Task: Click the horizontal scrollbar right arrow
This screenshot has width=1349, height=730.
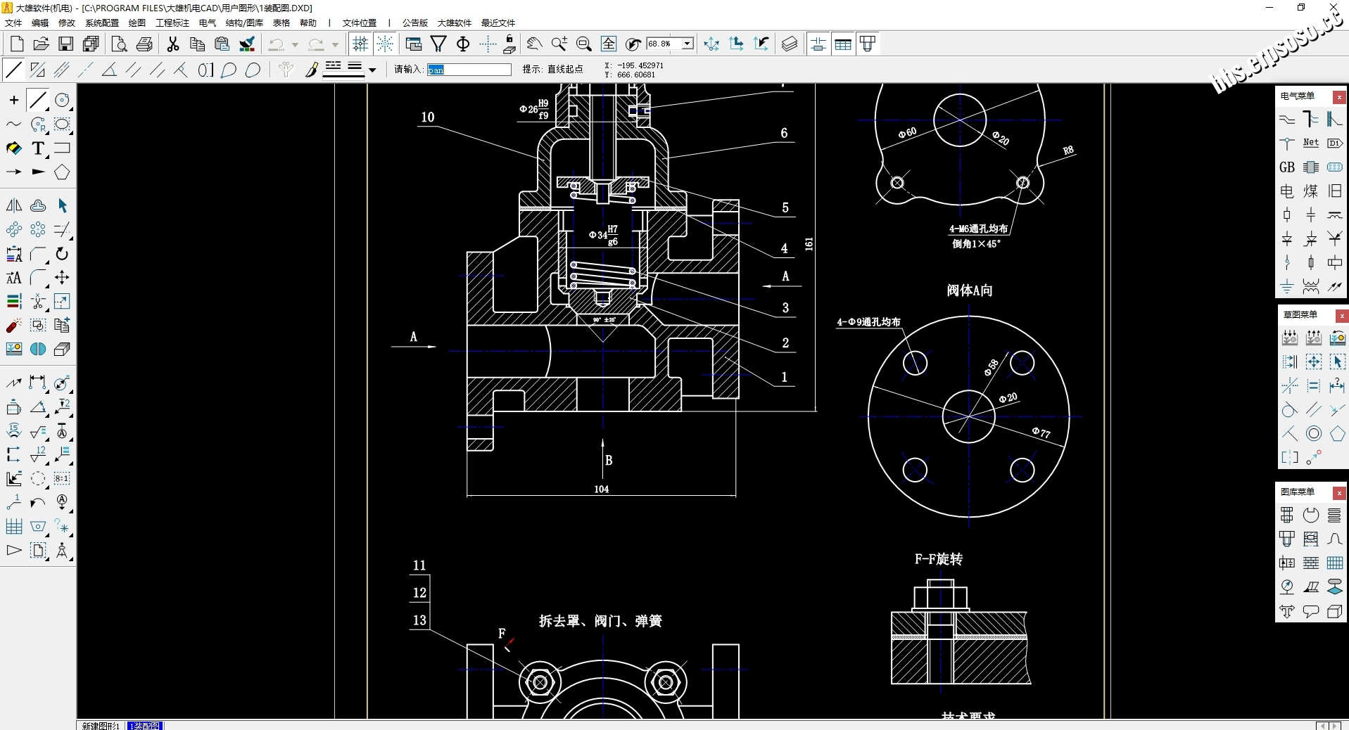Action: tap(1335, 725)
